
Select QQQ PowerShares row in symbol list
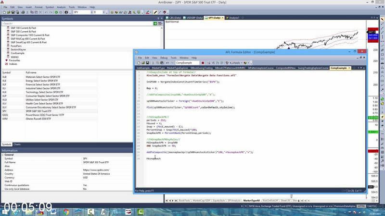coord(49,115)
